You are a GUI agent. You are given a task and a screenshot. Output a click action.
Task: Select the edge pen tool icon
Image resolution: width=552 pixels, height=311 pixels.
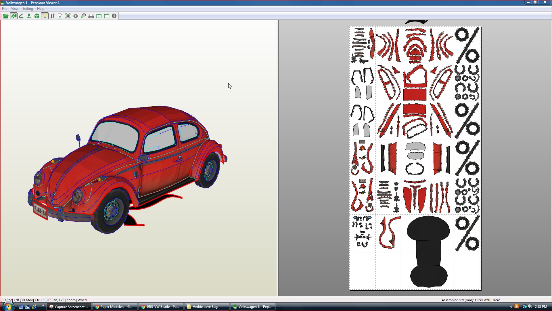click(21, 16)
